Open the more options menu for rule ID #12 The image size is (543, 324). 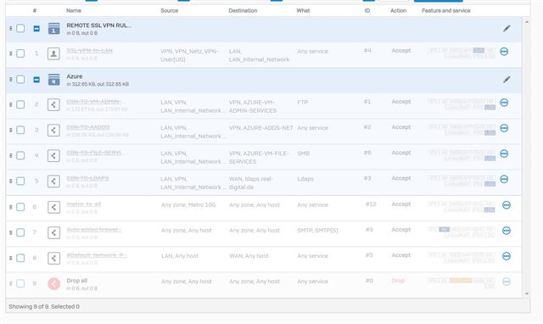[x=507, y=205]
